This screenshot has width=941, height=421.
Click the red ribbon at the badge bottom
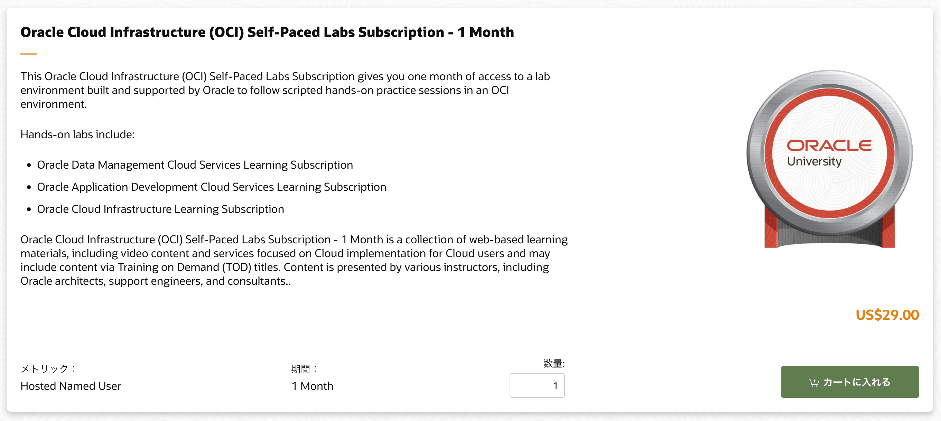829,228
